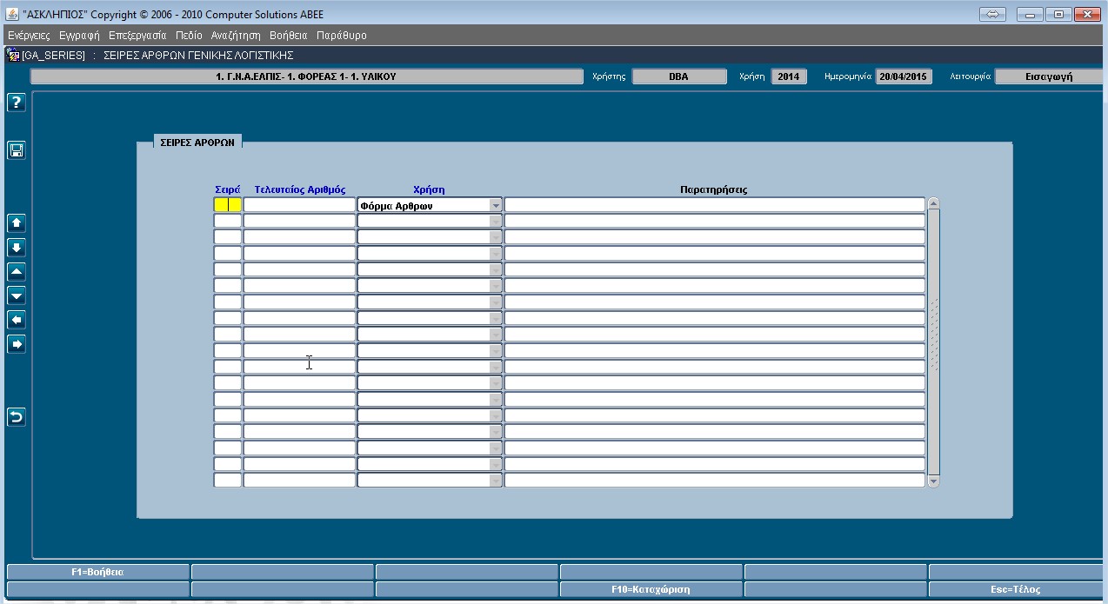Click the F10=Καταχώριση button
The width and height of the screenshot is (1108, 604).
(651, 589)
